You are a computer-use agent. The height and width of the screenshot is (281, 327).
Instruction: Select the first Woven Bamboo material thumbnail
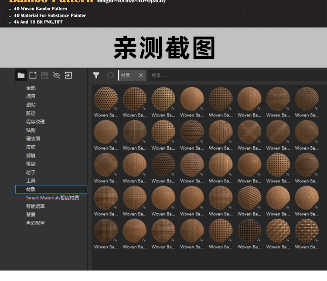(106, 99)
